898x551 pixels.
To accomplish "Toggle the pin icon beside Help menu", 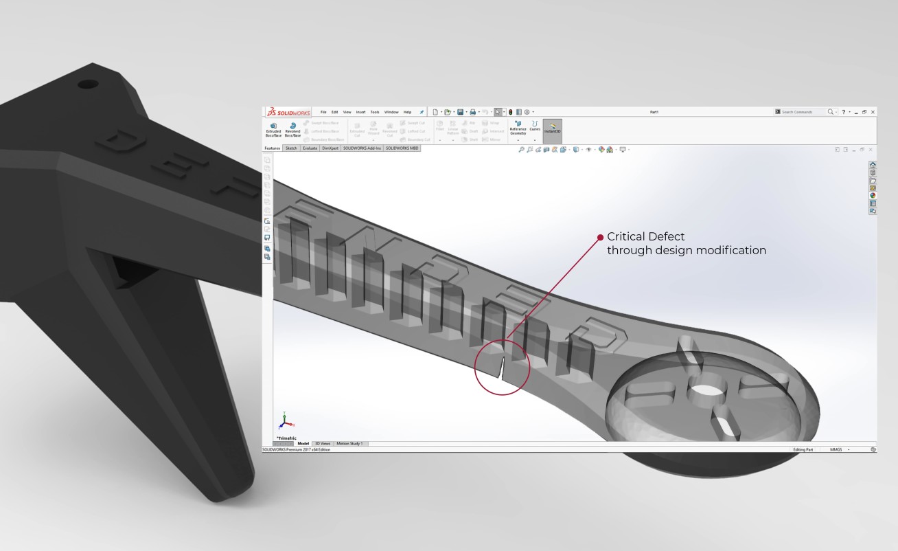I will (422, 112).
